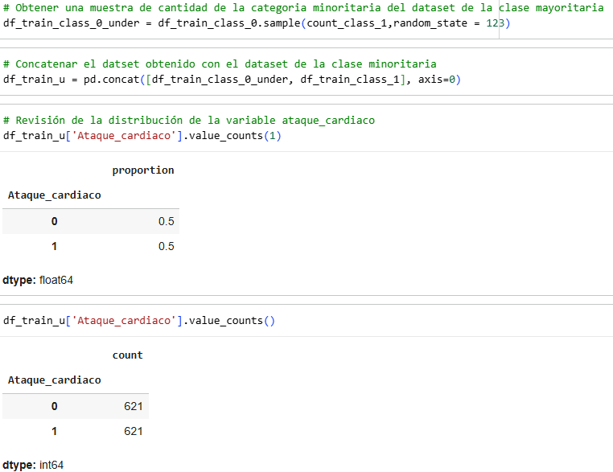
Task: Click the 621 count for class 0
Action: click(x=134, y=406)
